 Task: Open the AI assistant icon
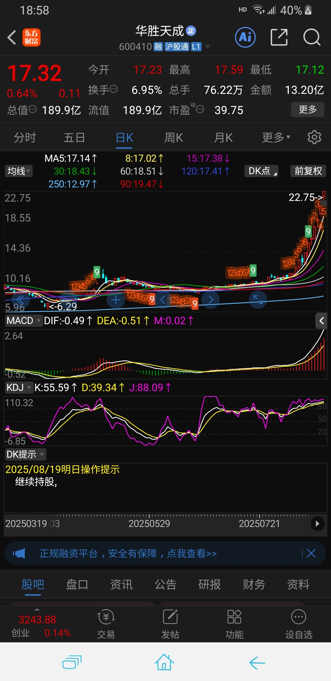pyautogui.click(x=245, y=37)
